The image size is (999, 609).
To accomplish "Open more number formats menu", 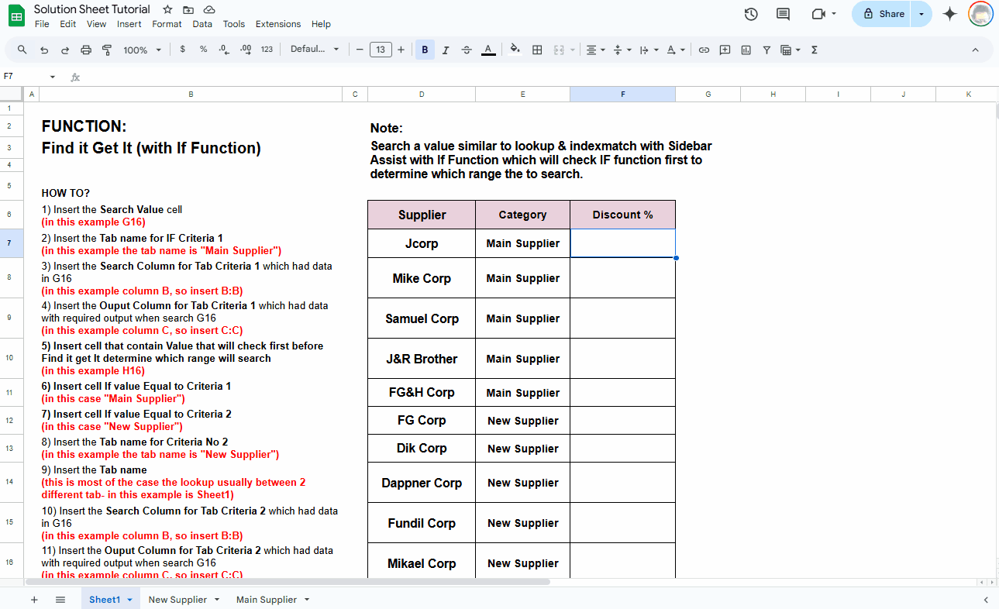I will [267, 50].
